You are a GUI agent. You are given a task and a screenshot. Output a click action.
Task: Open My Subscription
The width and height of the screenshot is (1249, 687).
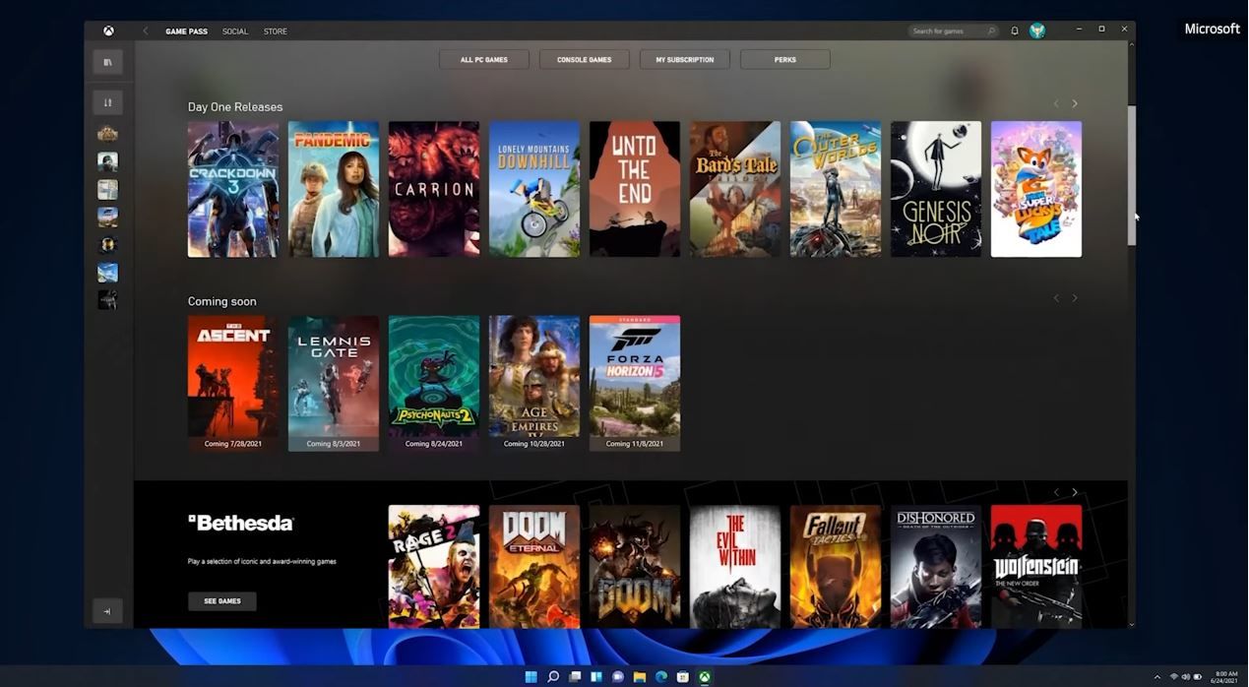coord(685,60)
